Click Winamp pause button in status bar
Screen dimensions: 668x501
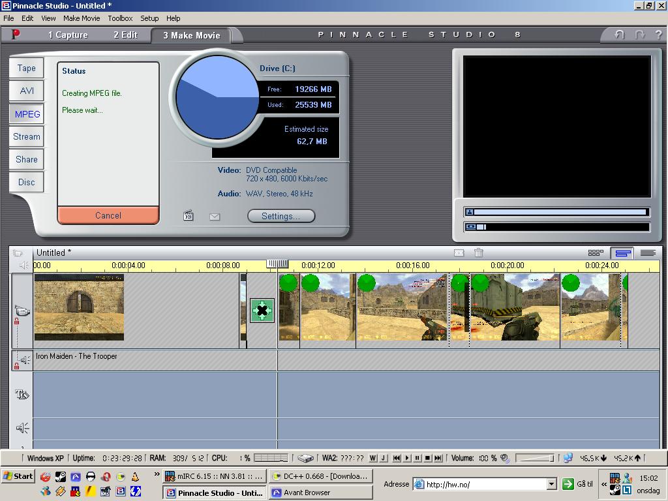click(x=417, y=458)
